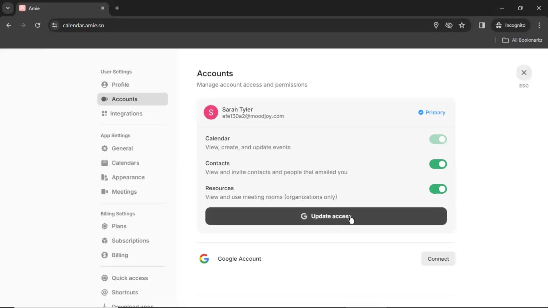
Task: Click the Sarah Tyler account avatar
Action: [x=211, y=112]
